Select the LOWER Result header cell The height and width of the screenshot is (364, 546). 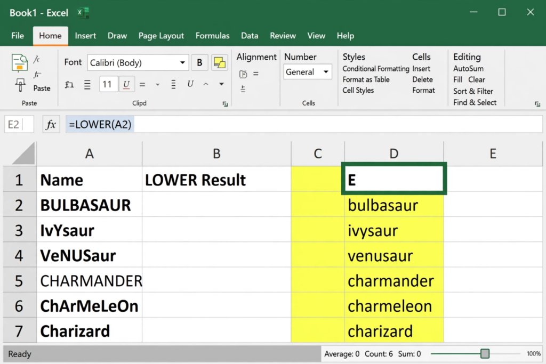(x=216, y=180)
